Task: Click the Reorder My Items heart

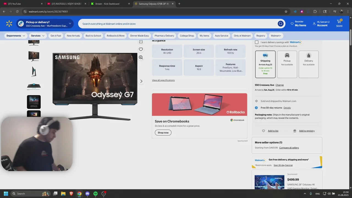Action: pos(298,23)
